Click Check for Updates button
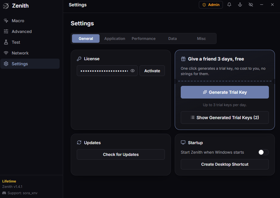The width and height of the screenshot is (280, 198). 121,155
